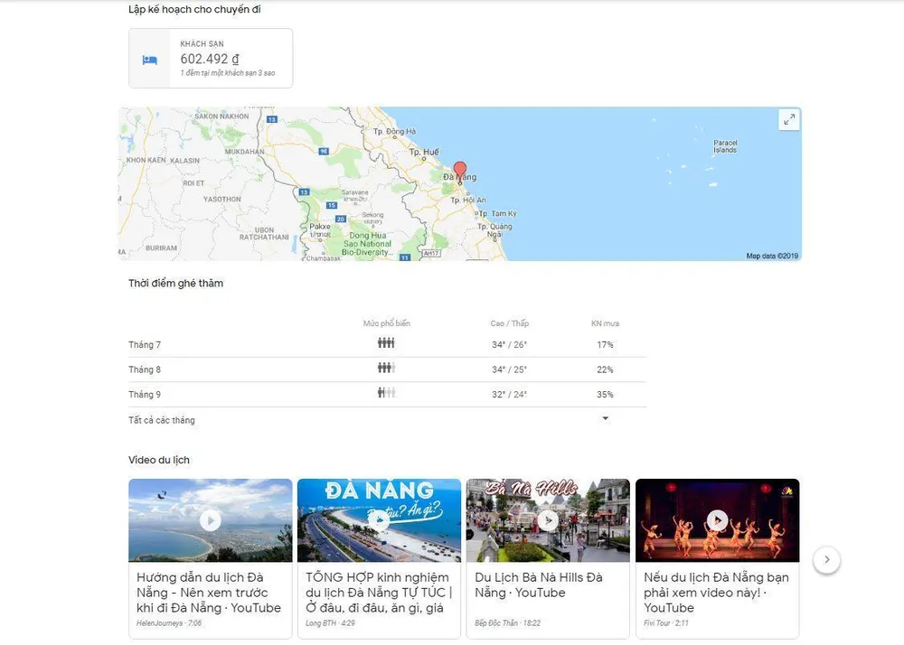This screenshot has width=904, height=645.
Task: Open Du Lịch Bà Nà Hills title link
Action: pyautogui.click(x=538, y=584)
